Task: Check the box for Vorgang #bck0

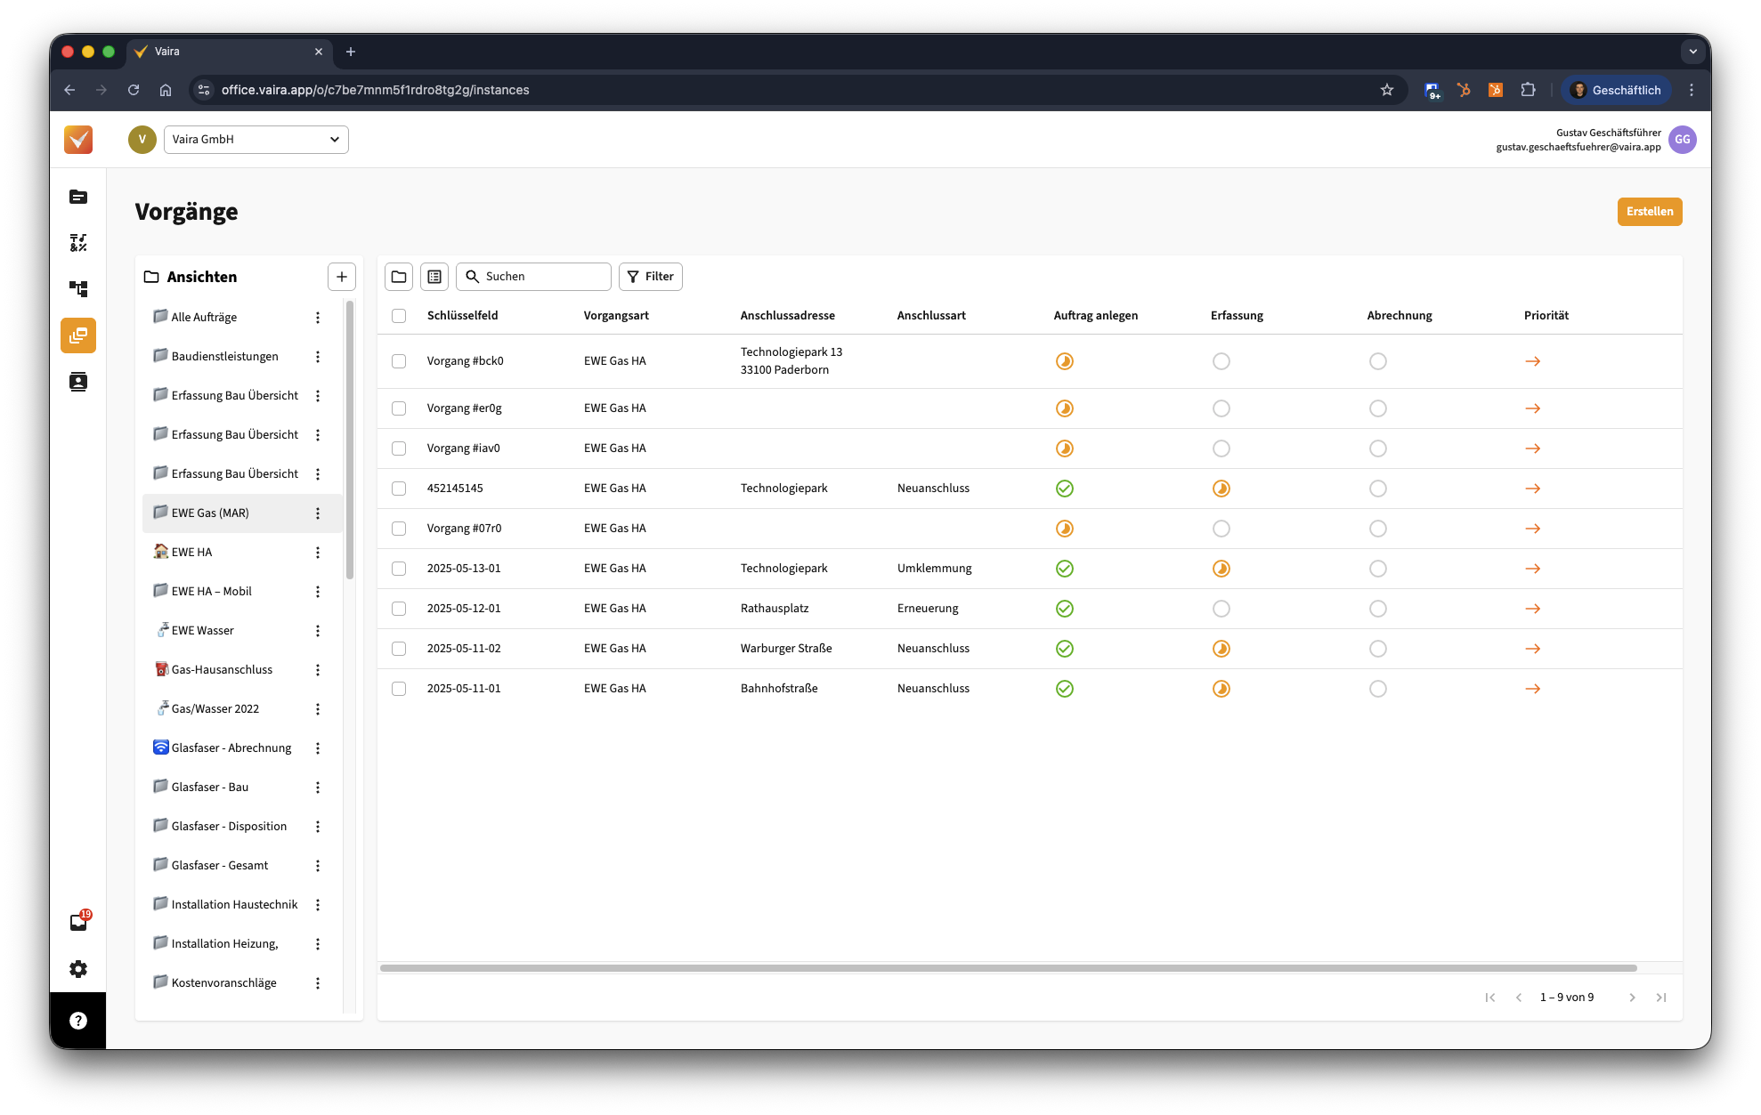Action: (399, 361)
